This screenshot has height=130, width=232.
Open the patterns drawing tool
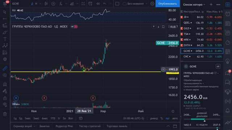click(x=5, y=45)
